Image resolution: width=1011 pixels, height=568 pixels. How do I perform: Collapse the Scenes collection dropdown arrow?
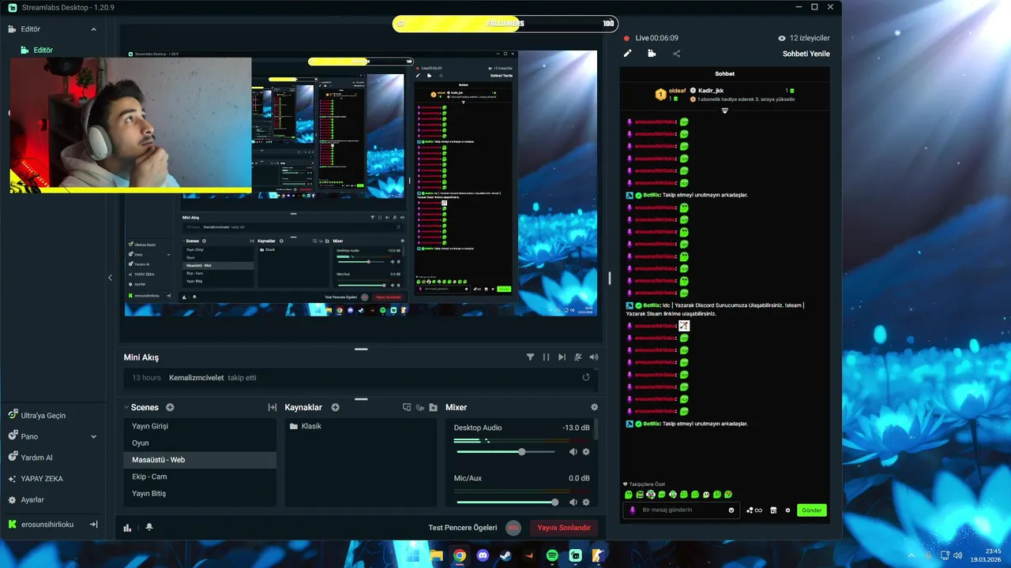pos(126,407)
